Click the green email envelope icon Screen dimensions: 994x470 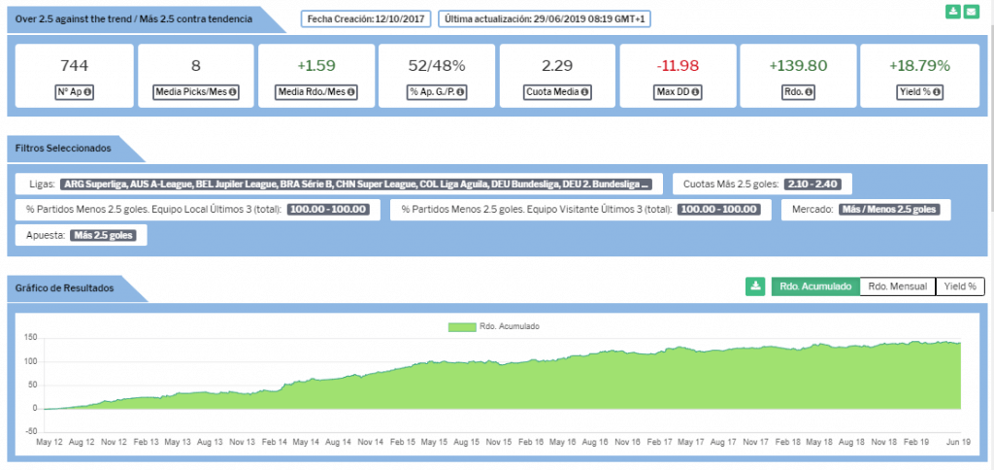[971, 12]
